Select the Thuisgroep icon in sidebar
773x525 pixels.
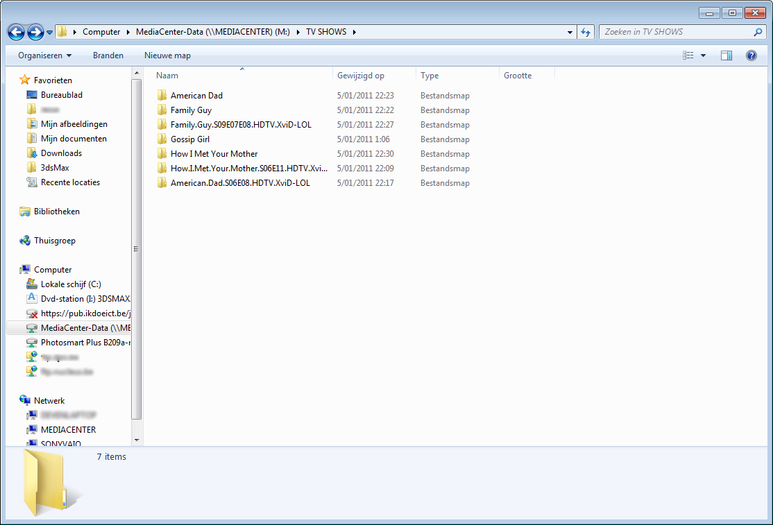click(x=25, y=241)
